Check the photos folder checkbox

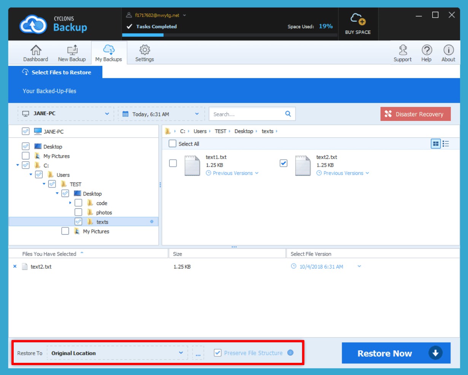78,212
